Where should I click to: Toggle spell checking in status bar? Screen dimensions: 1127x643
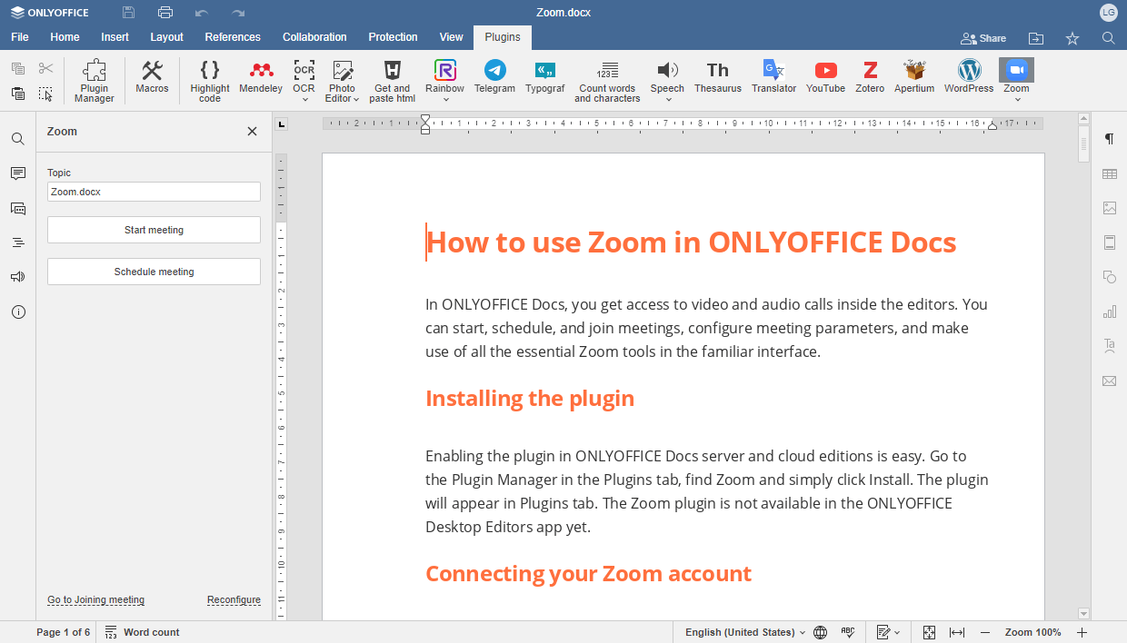click(x=847, y=632)
